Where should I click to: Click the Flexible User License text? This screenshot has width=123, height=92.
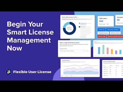32,72
